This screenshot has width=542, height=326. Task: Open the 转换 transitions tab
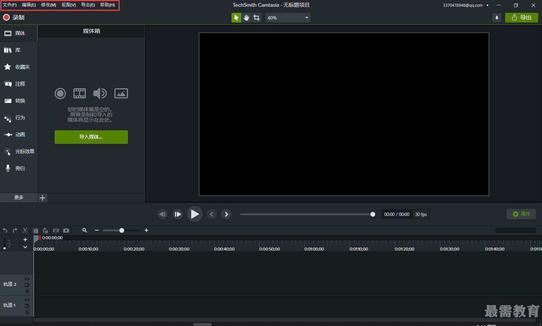[19, 101]
